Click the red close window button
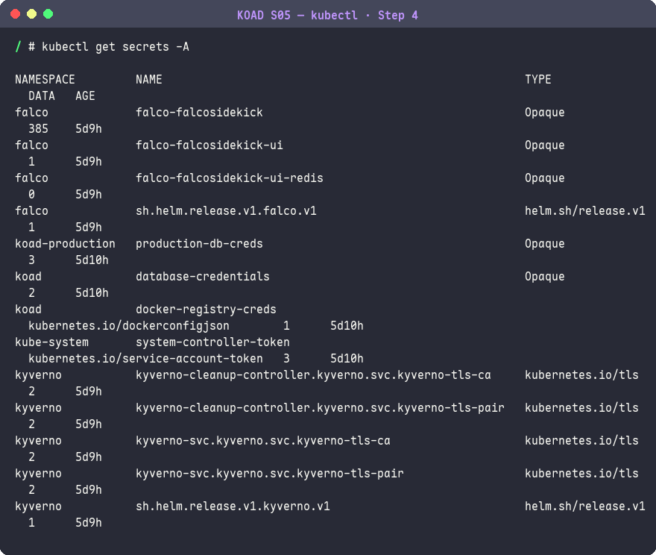The width and height of the screenshot is (656, 555). pos(16,14)
